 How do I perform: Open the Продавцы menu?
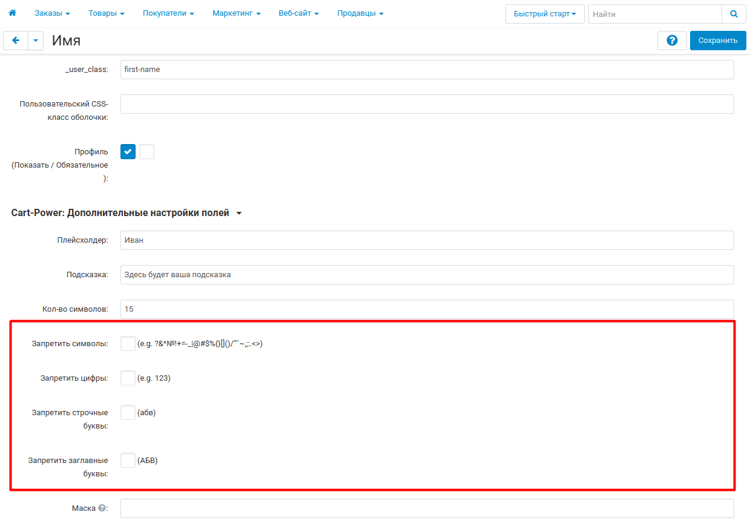360,13
